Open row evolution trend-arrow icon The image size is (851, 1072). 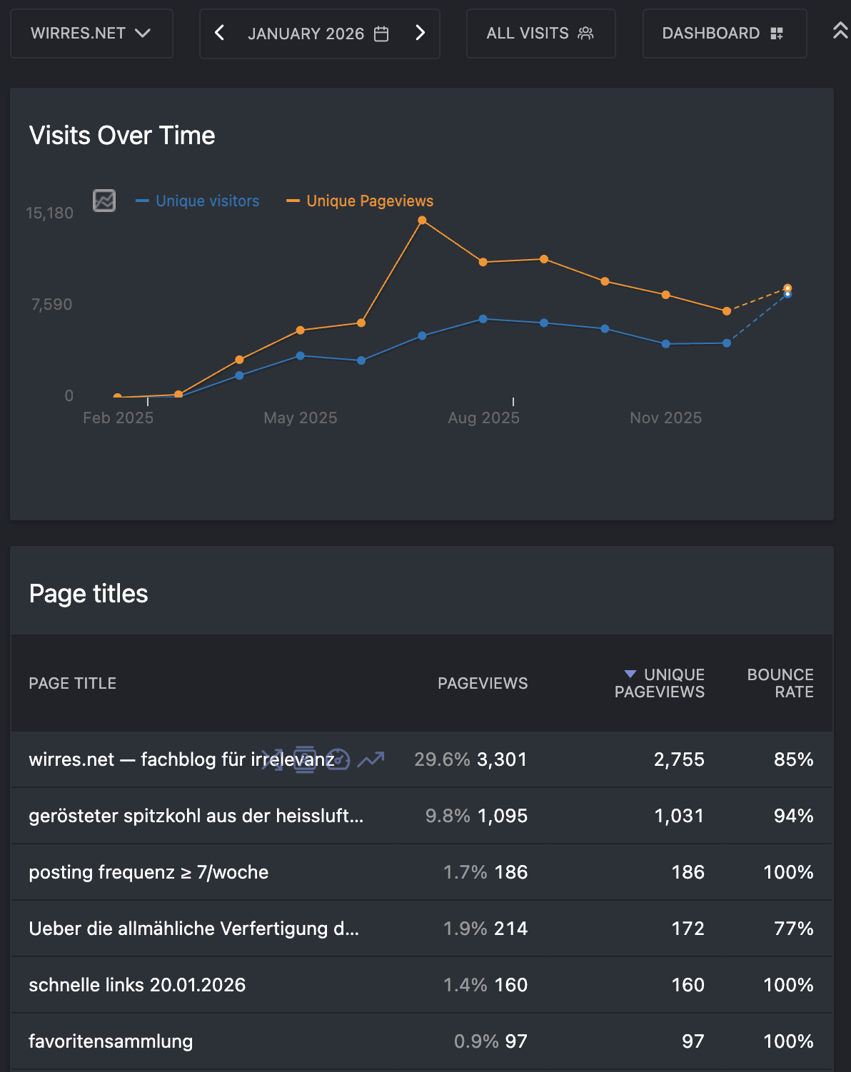click(x=371, y=759)
